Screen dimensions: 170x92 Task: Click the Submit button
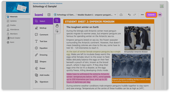(151, 15)
